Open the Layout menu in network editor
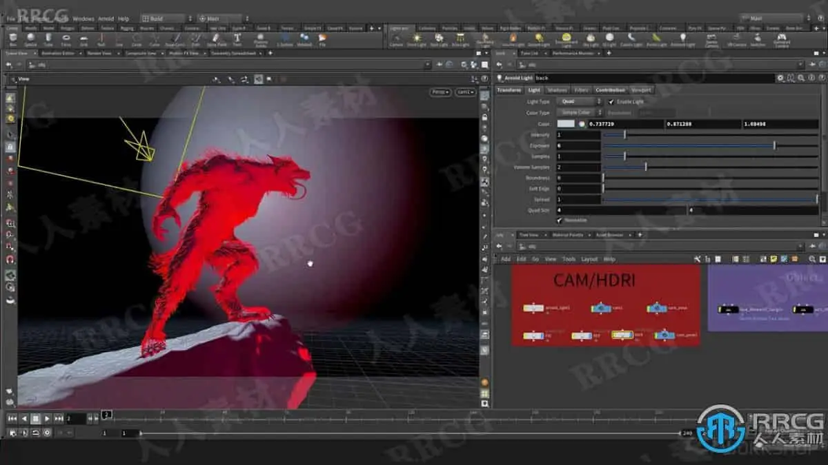Viewport: 828px width, 465px height. point(589,259)
